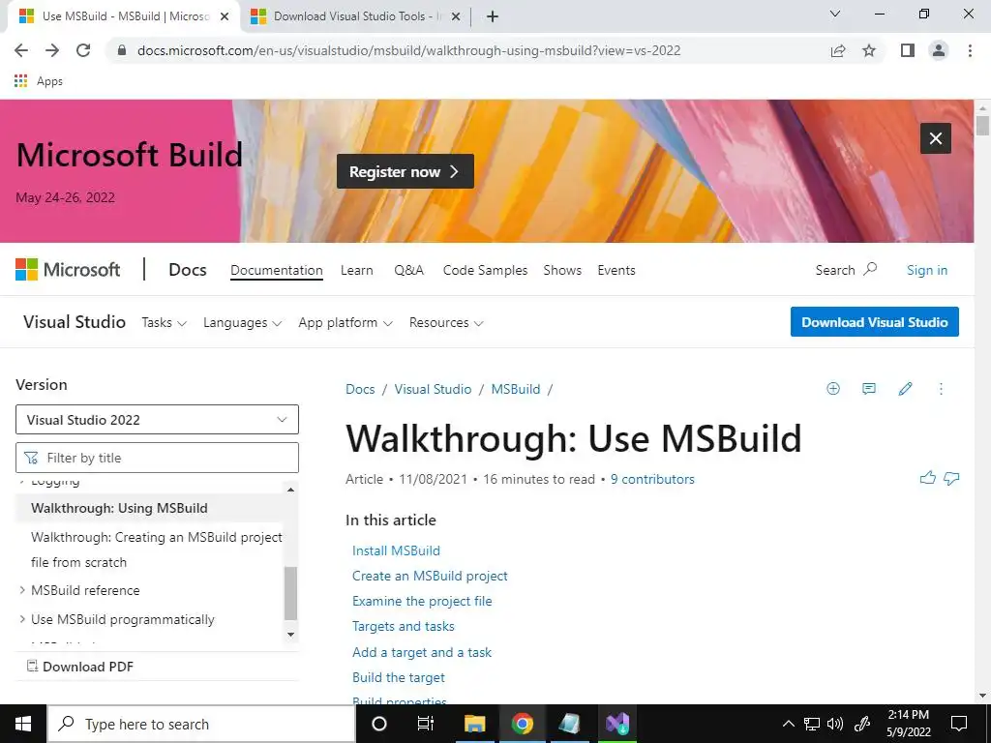Open Task View on taskbar
The width and height of the screenshot is (991, 743).
[x=426, y=724]
